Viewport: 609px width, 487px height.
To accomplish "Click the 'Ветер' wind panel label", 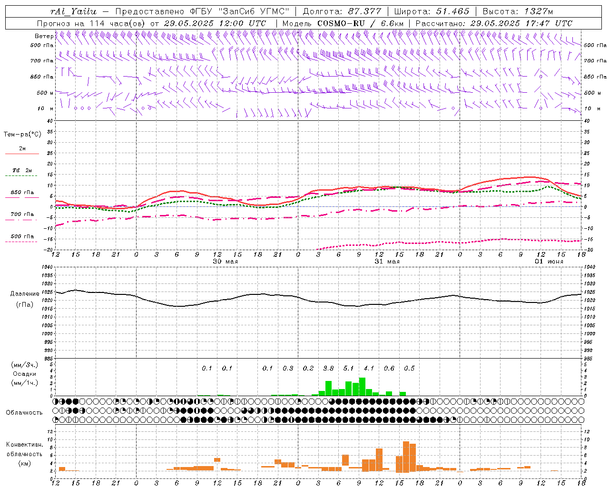I will (44, 36).
